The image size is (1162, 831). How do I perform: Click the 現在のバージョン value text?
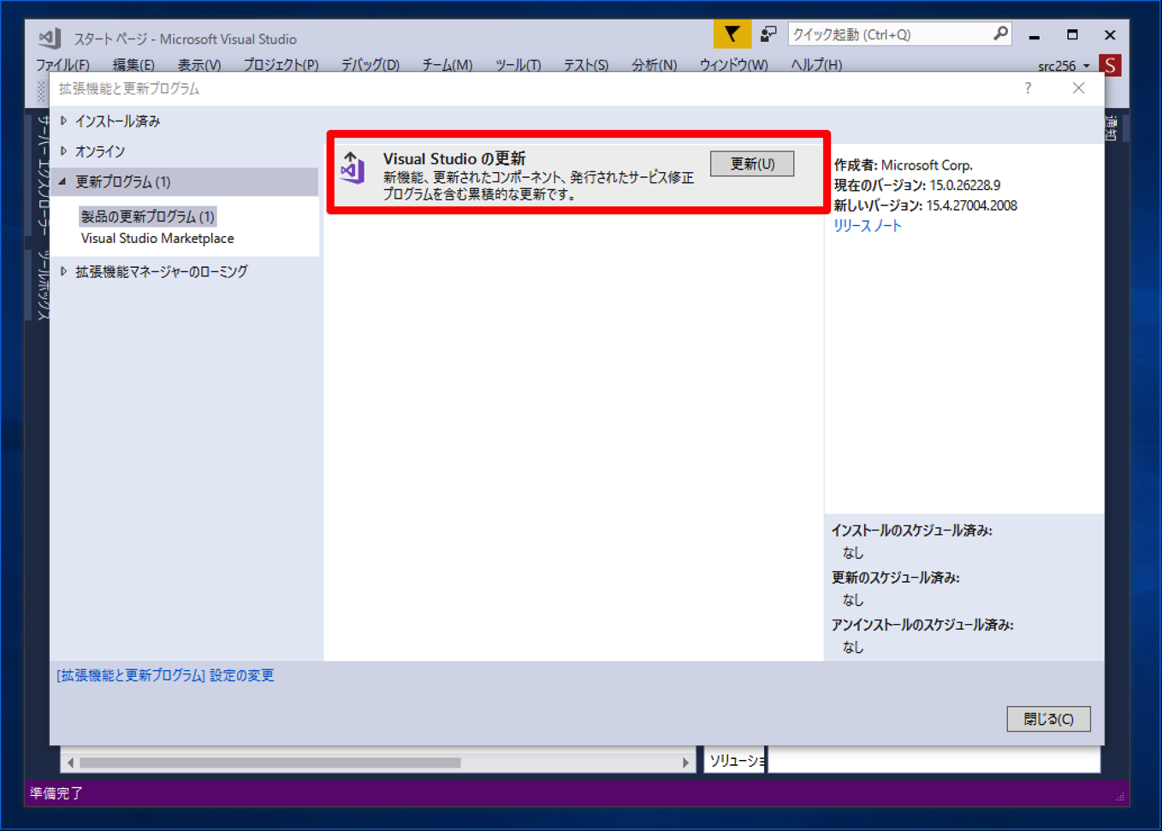coord(963,185)
